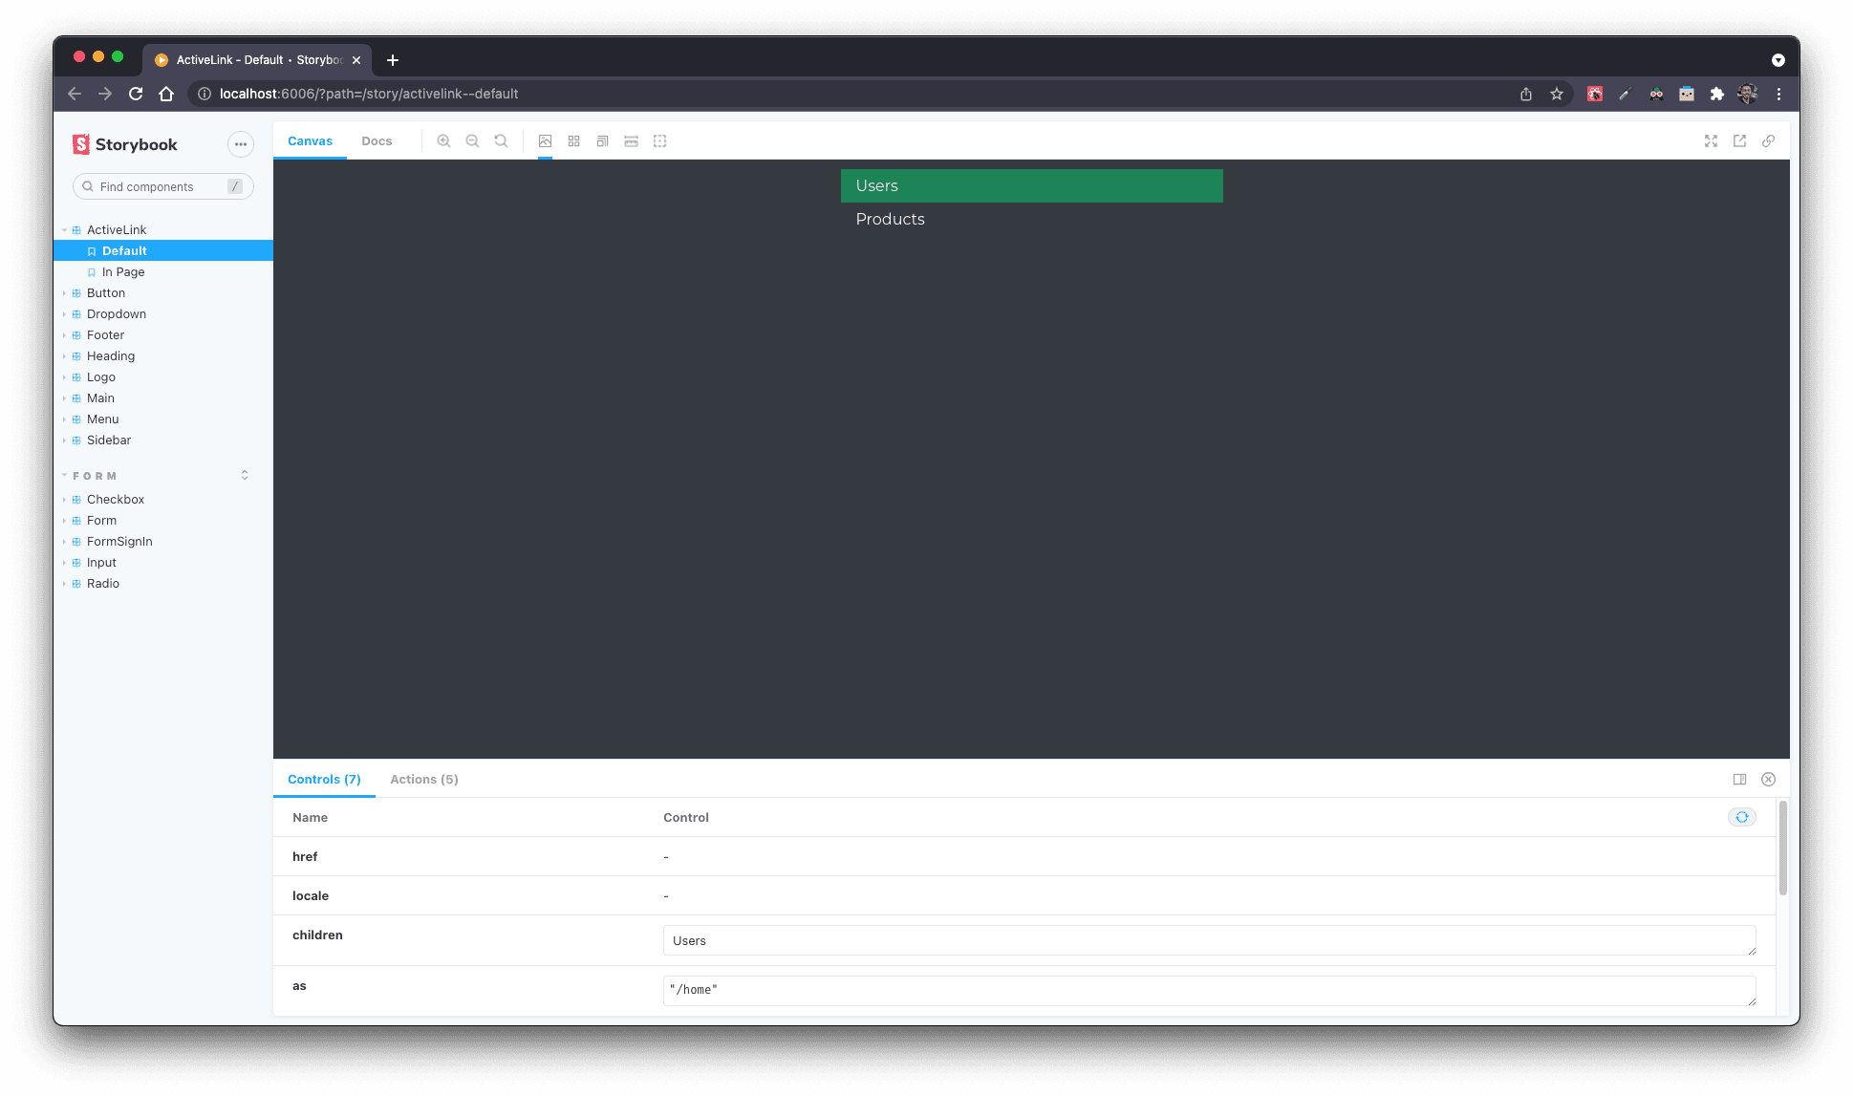Switch to the Docs tab
Screen dimensions: 1853x1096
click(x=377, y=140)
